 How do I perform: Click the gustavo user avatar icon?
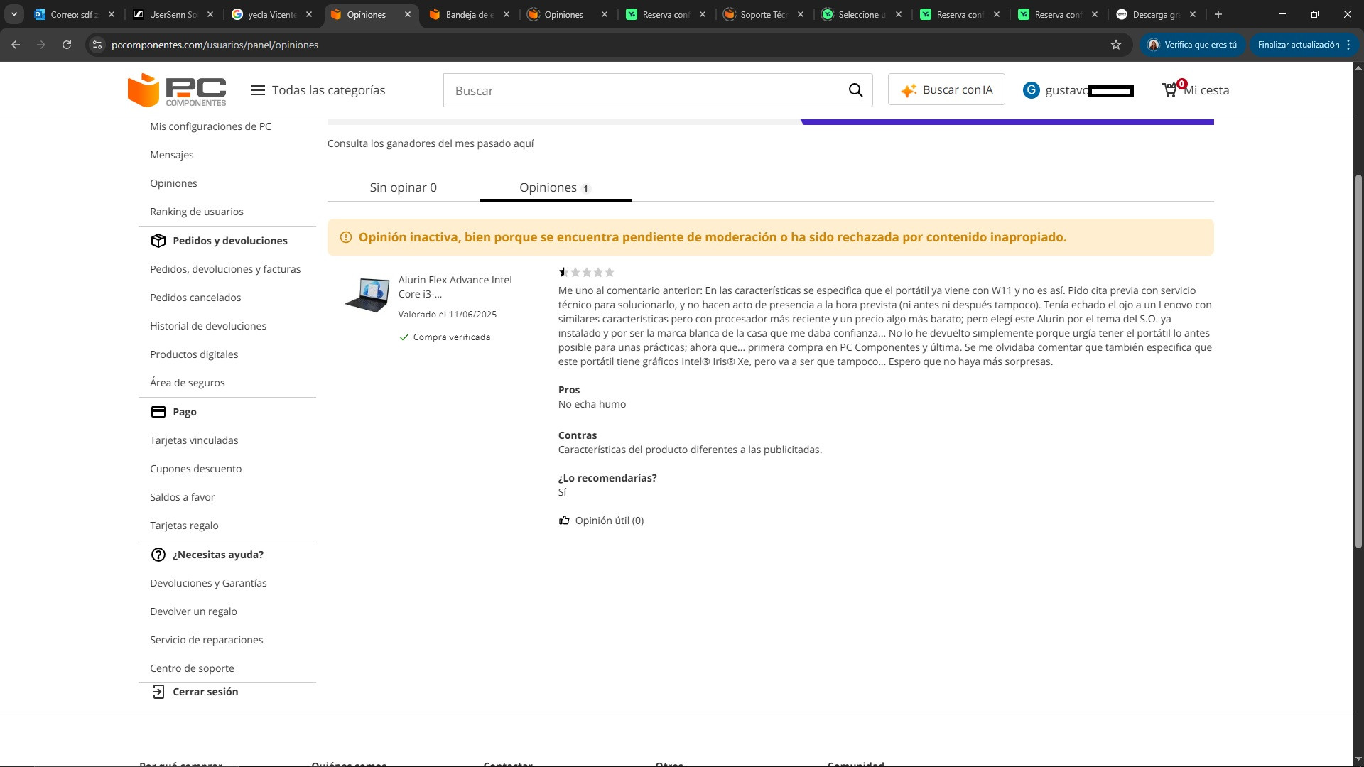point(1031,90)
